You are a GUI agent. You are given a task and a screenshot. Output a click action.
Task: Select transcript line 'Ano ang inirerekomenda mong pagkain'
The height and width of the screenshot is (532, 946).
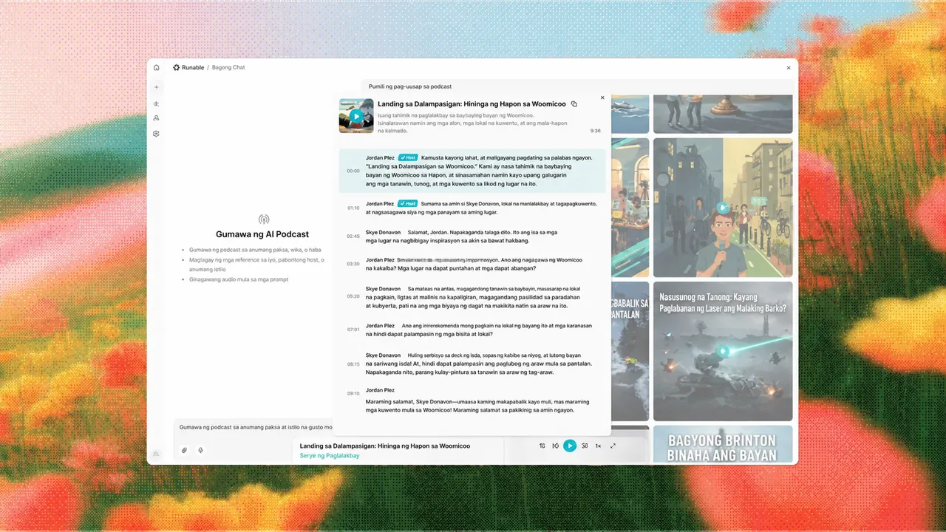pyautogui.click(x=479, y=330)
